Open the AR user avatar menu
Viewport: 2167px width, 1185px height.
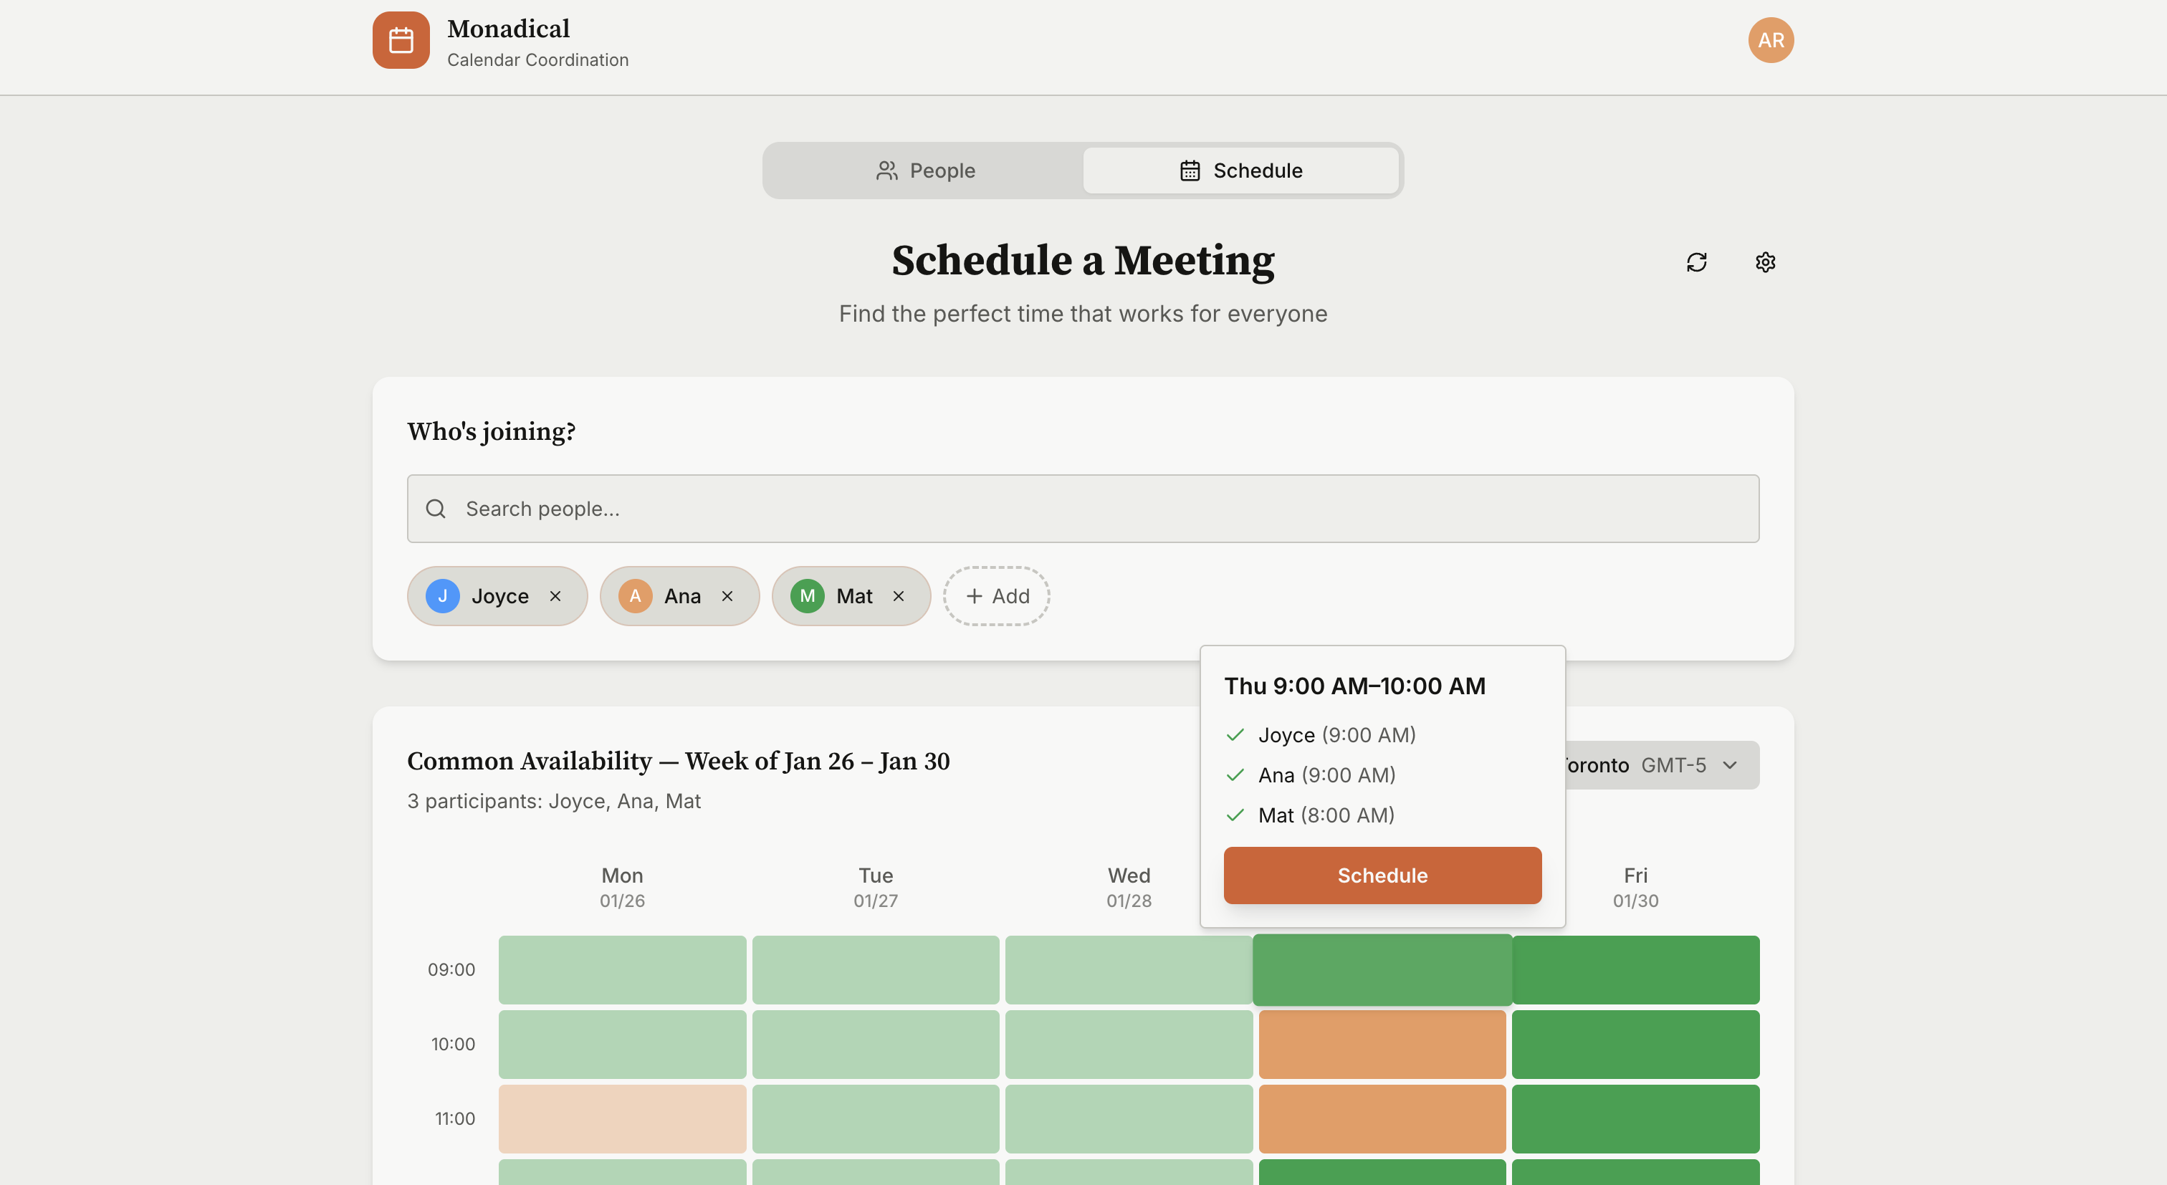1770,39
